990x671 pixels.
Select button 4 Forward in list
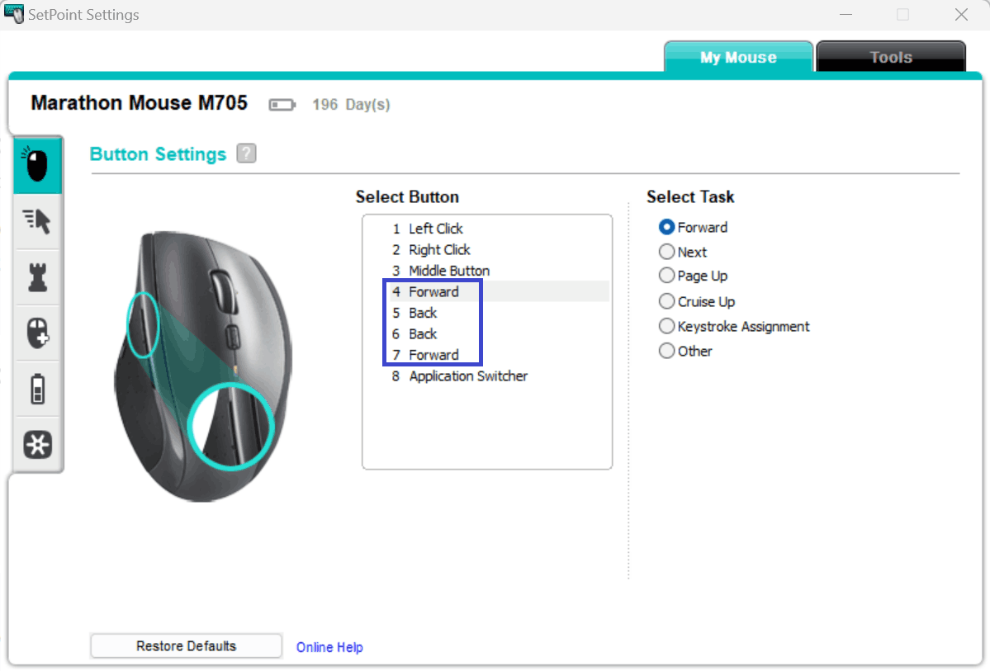[x=487, y=291]
